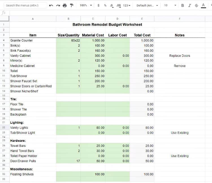Click the print icon
Image resolution: width=212 pixels, height=183 pixels.
[x=65, y=5]
